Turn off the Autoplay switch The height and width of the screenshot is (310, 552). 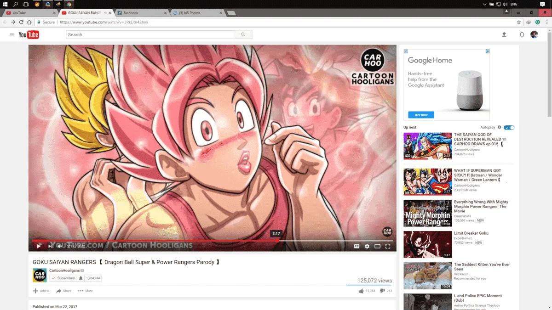point(509,127)
